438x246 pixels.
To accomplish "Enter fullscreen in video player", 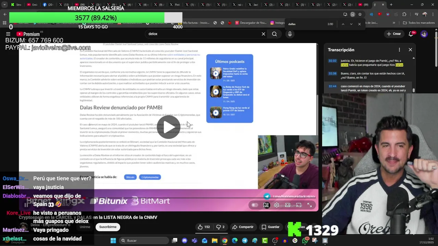I will click(x=310, y=205).
